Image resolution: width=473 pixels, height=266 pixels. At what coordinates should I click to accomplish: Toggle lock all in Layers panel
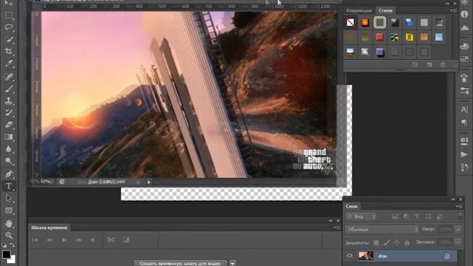click(x=407, y=242)
